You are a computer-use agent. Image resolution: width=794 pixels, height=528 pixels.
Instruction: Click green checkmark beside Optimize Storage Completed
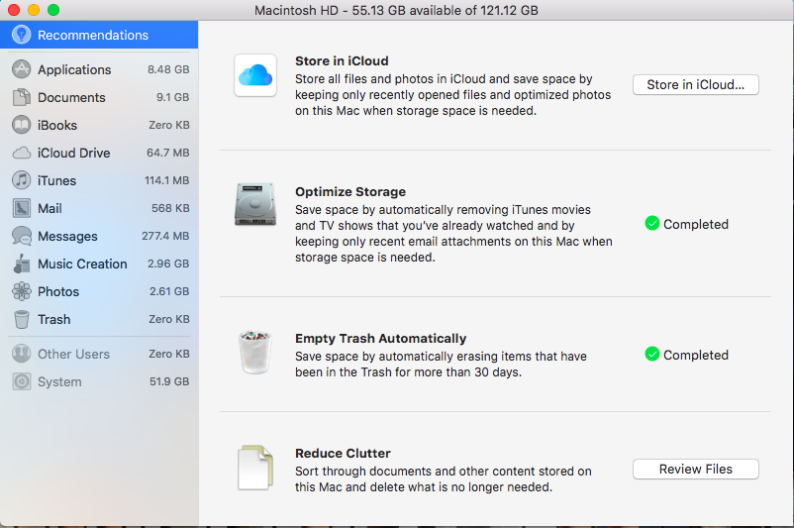click(x=652, y=224)
